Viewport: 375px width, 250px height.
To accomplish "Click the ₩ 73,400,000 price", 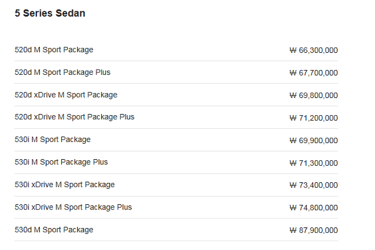I will pyautogui.click(x=314, y=185).
